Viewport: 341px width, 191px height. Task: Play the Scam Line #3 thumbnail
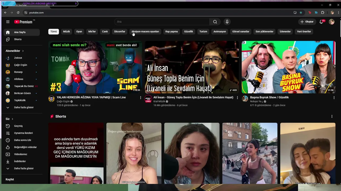(95, 67)
